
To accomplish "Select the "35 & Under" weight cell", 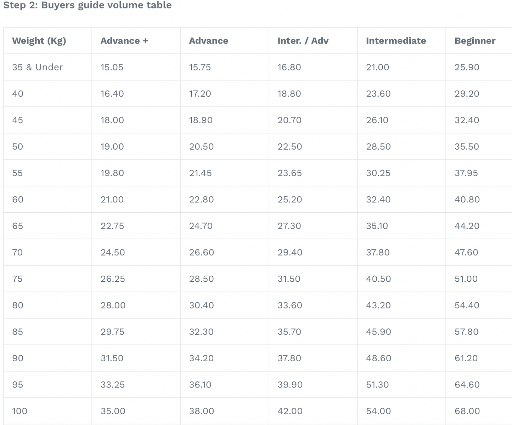I will [37, 67].
